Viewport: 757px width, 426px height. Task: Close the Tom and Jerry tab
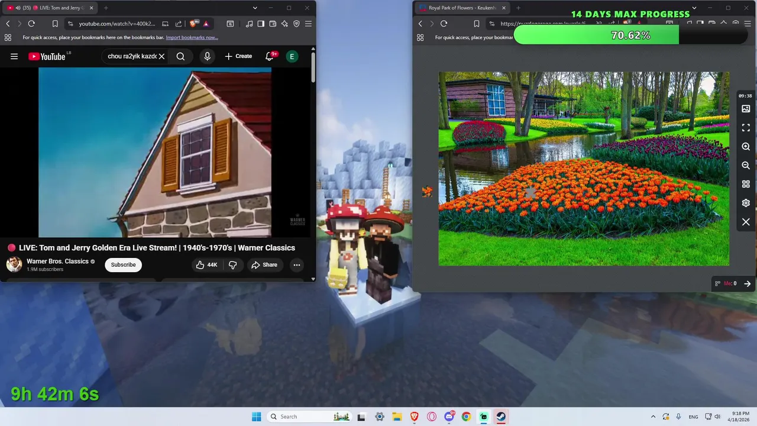[x=91, y=8]
